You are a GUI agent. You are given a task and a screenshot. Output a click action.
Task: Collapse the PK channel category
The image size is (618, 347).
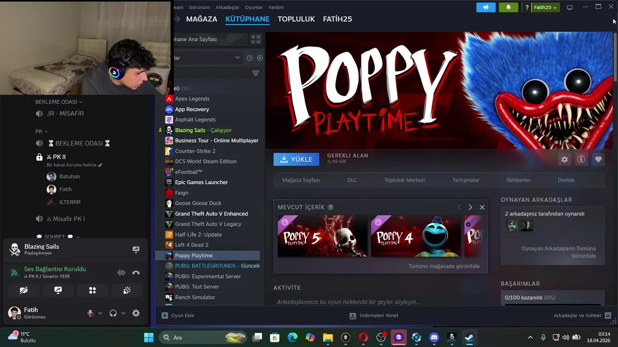[x=42, y=132]
